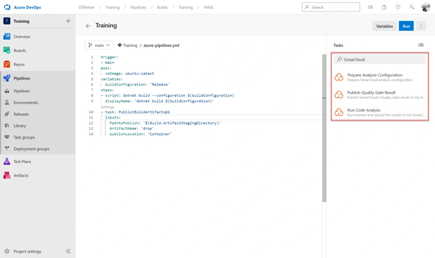Open the help question mark icon
The image size is (435, 258).
click(398, 7)
